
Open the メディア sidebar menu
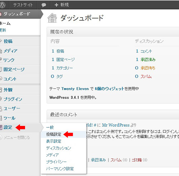tap(10, 51)
